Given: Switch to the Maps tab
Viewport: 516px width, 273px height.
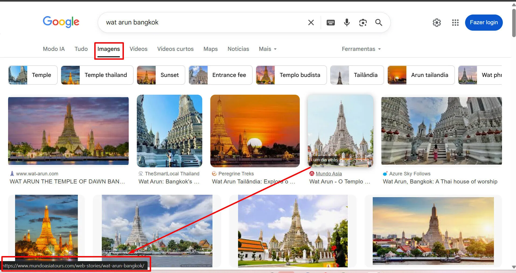Looking at the screenshot, I should pos(210,49).
